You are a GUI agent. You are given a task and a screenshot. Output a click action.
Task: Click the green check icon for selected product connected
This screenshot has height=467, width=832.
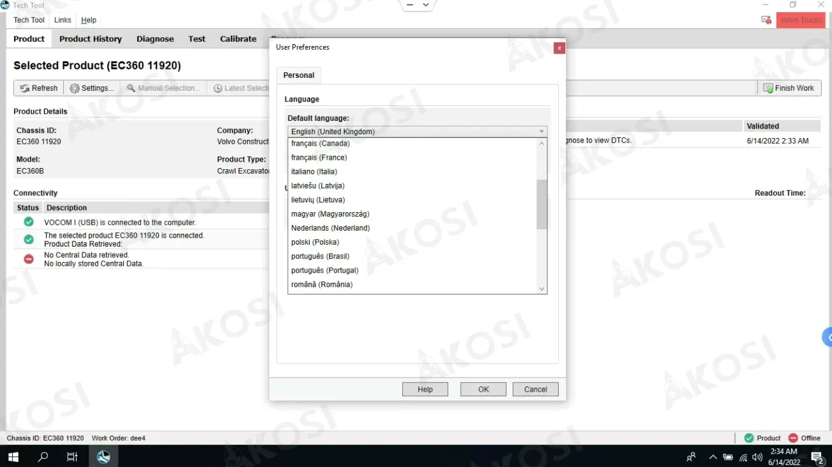click(29, 240)
